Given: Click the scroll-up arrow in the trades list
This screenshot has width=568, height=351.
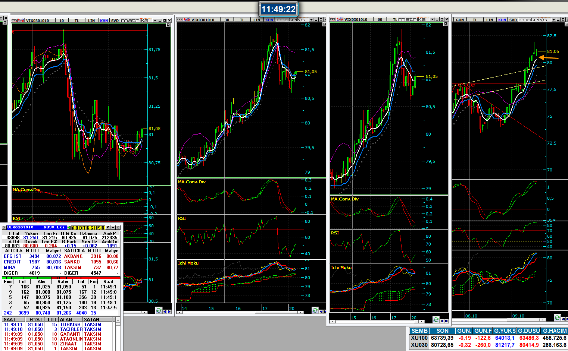Looking at the screenshot, I should 118,320.
